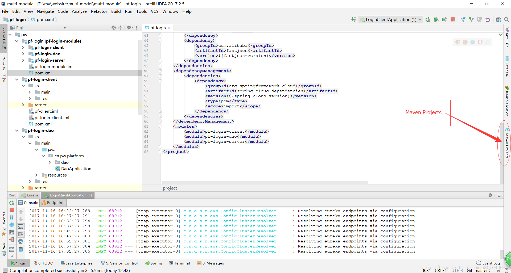Open Terminal tool window
511x273 pixels.
pos(180,263)
